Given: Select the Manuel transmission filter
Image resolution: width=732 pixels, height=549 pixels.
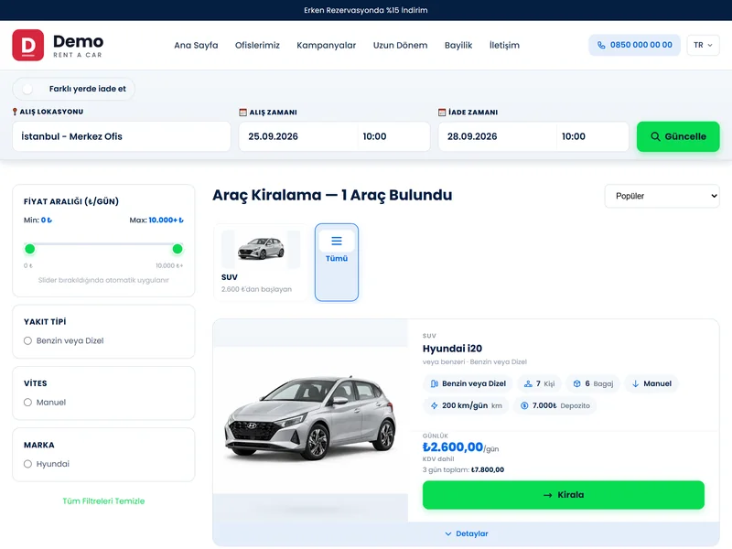Looking at the screenshot, I should (28, 403).
